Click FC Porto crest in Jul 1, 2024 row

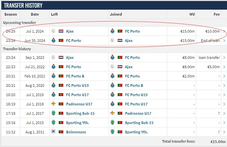[x=112, y=31]
